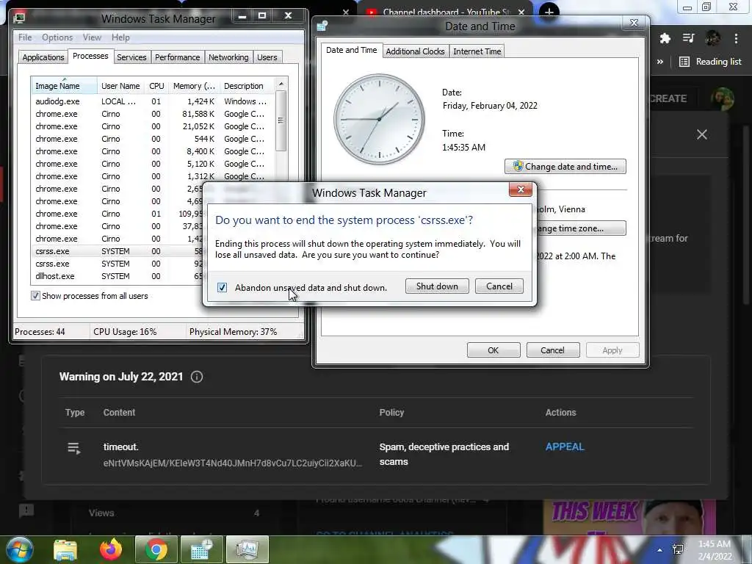This screenshot has height=564, width=752.
Task: Open Chrome media control icon
Action: pos(689,38)
